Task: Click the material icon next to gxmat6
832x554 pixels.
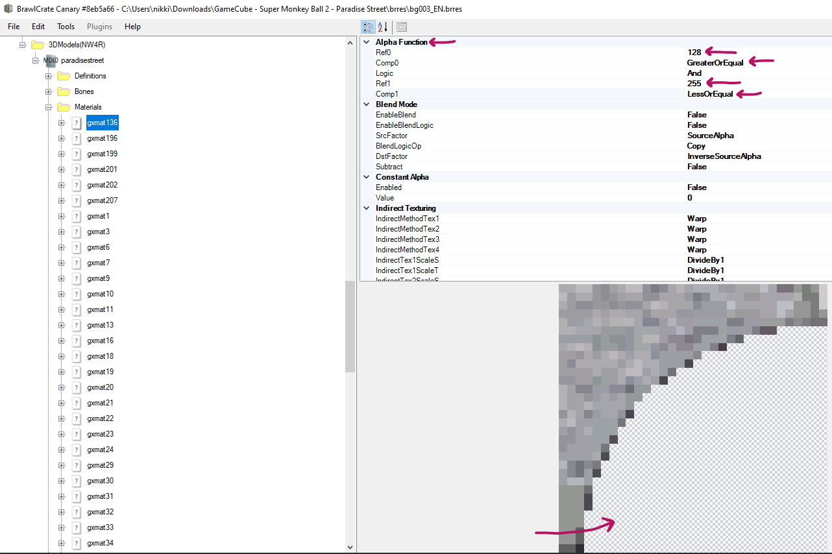Action: coord(77,247)
